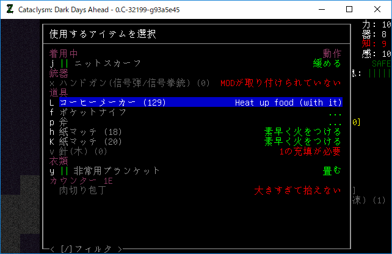Click the 動作 column header
This screenshot has height=254, width=392.
tap(332, 54)
